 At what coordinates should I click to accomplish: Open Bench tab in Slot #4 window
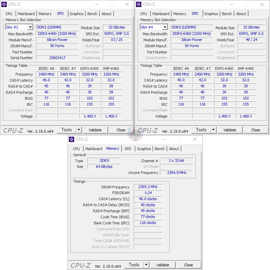coord(227,14)
